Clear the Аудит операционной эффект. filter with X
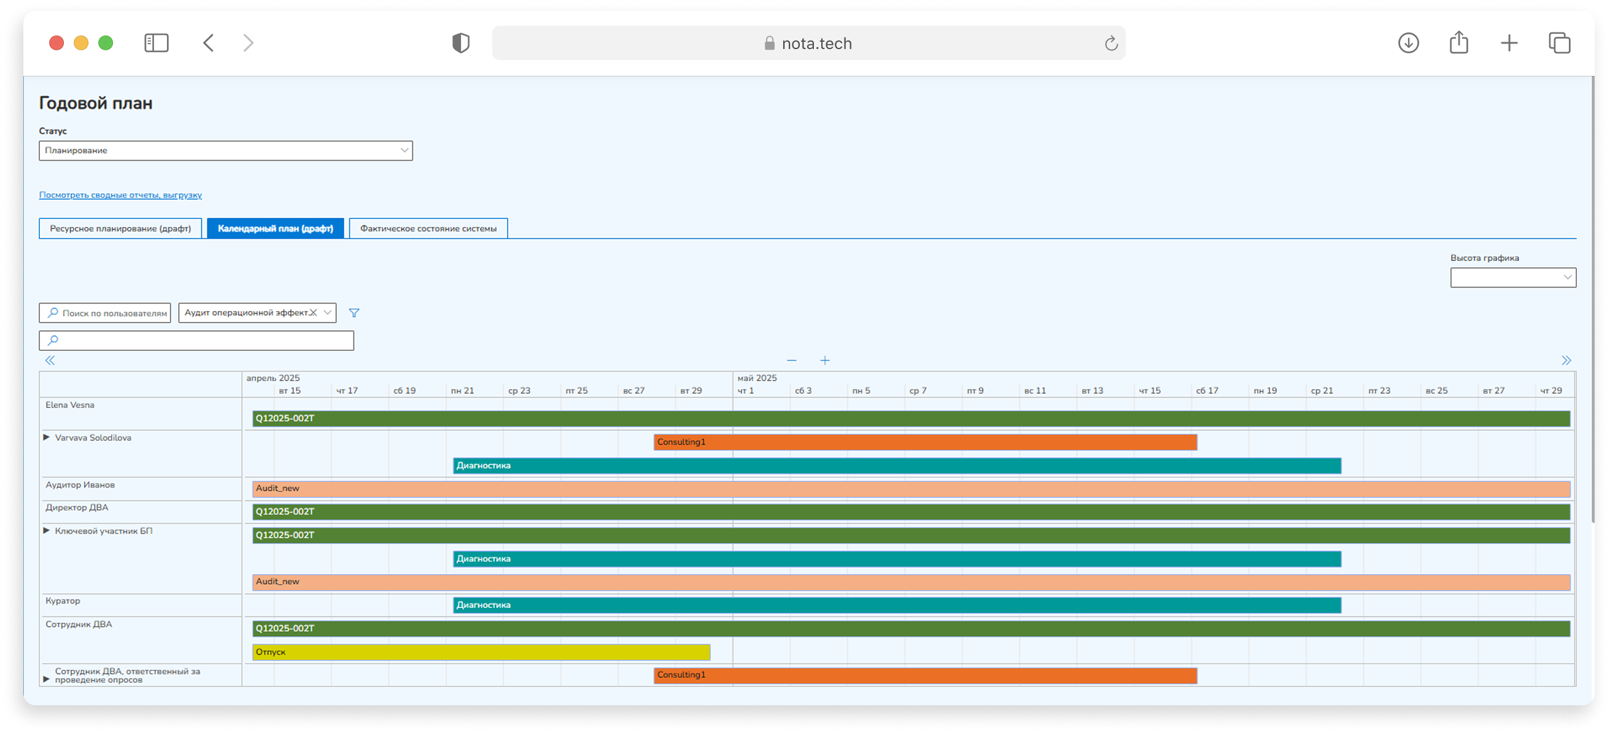 tap(313, 313)
